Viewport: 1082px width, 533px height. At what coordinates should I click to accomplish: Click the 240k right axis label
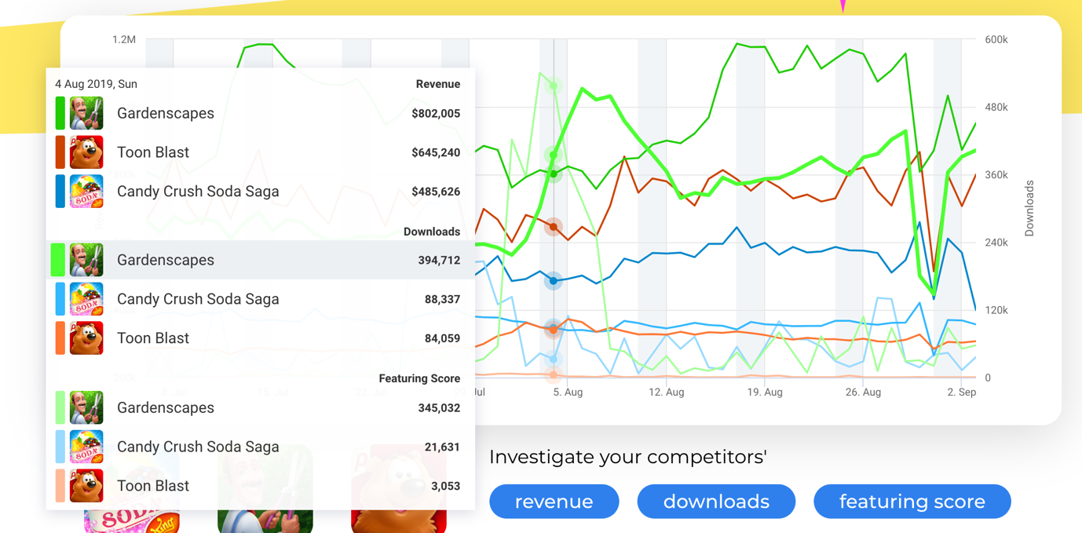point(996,243)
